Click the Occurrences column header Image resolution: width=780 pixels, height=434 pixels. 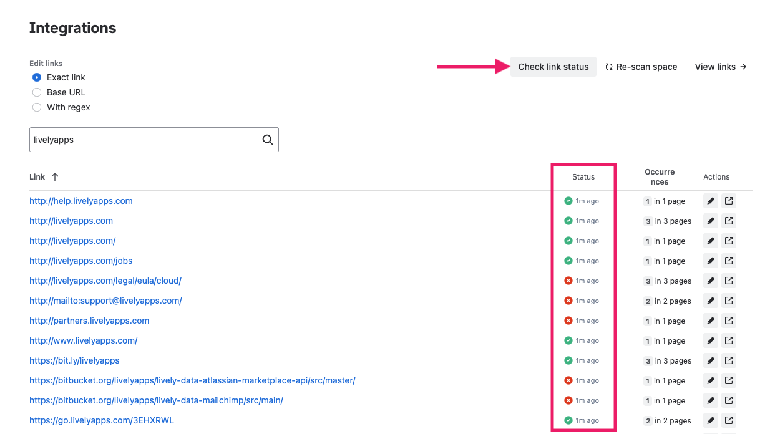(660, 177)
